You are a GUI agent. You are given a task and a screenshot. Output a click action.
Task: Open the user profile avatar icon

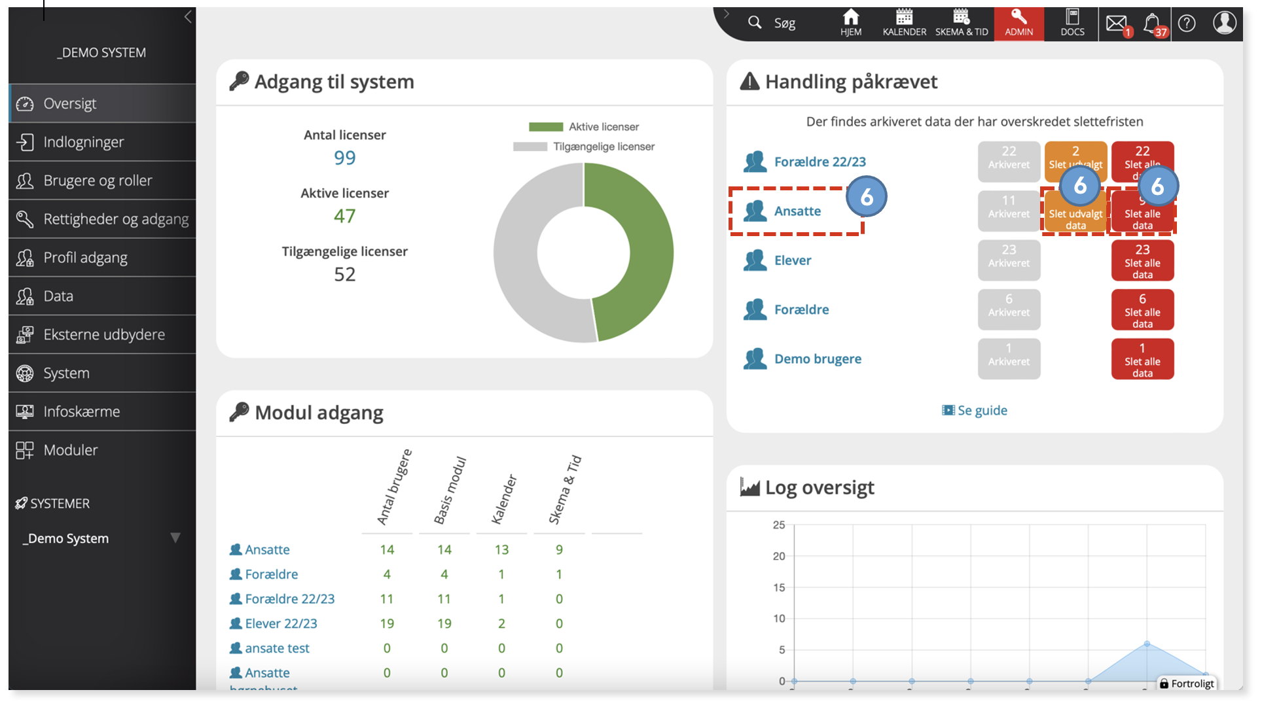(x=1224, y=23)
